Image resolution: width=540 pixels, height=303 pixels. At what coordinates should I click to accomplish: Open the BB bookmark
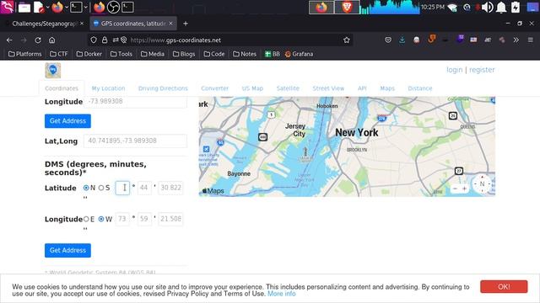[x=272, y=54]
